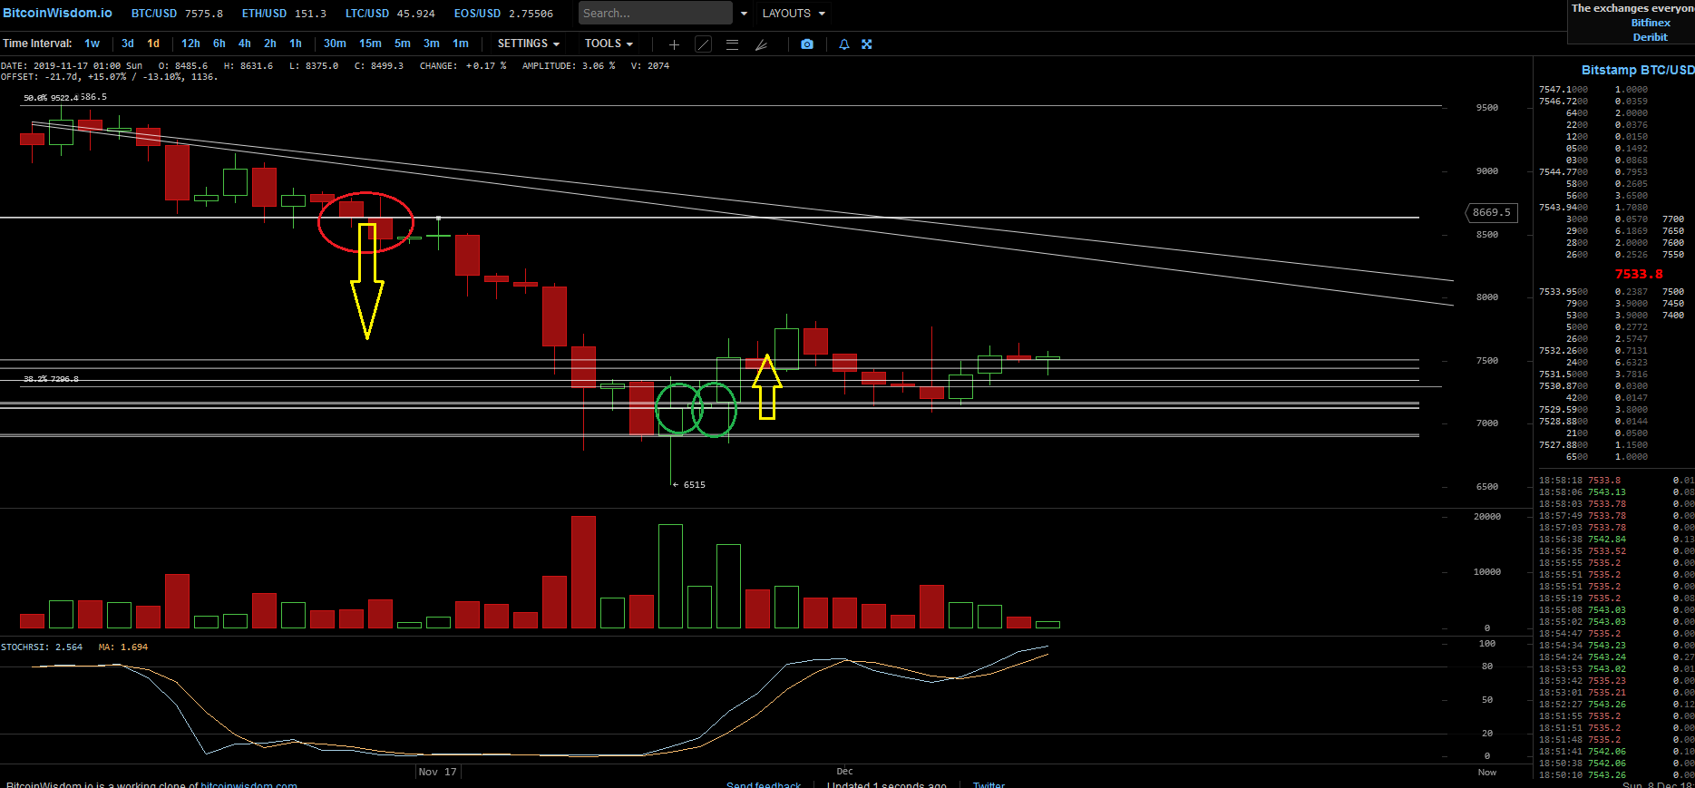Screen dimensions: 1695x788
Task: Switch time interval to 1m
Action: tap(461, 44)
